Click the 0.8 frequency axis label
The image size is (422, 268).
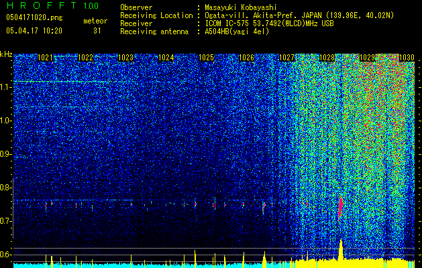(5, 188)
